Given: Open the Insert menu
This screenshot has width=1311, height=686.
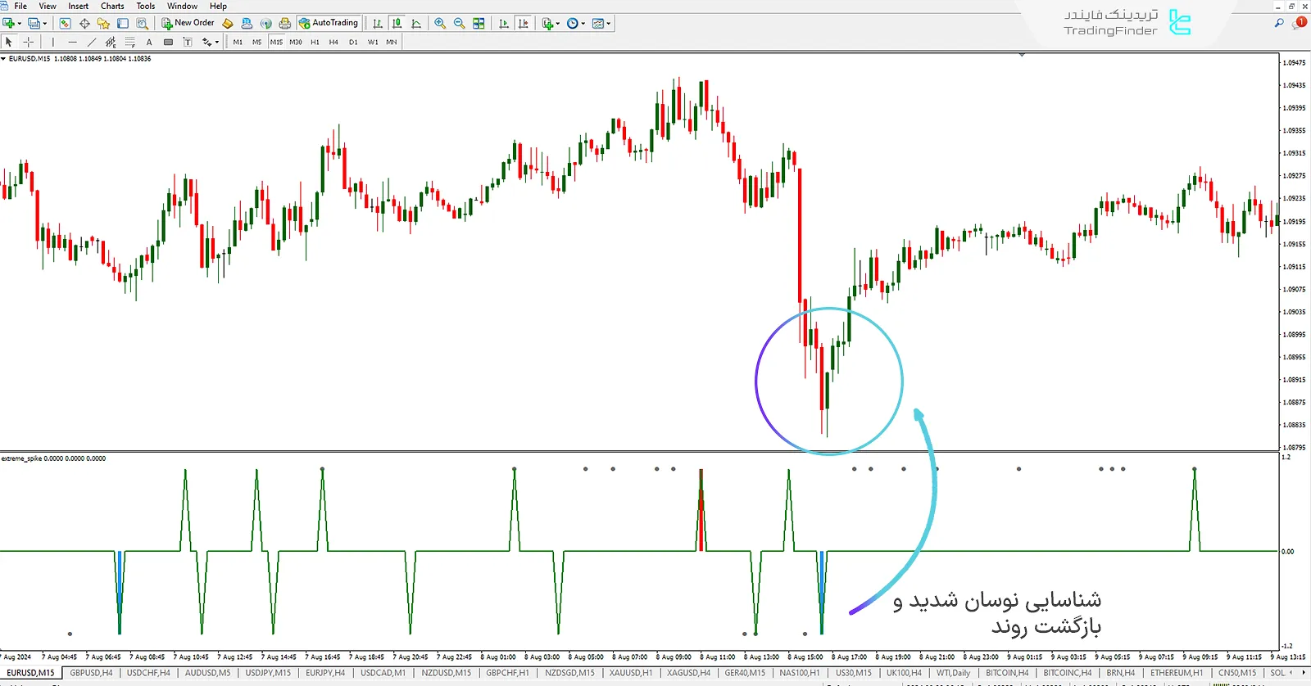Looking at the screenshot, I should 78,6.
